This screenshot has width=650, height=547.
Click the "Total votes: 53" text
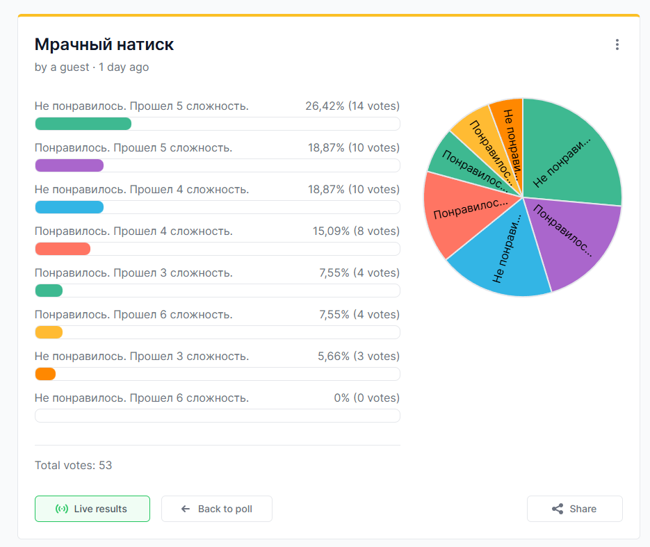click(73, 465)
